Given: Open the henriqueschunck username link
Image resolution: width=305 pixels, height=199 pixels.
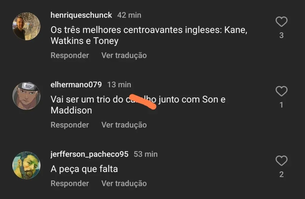Looking at the screenshot, I should click(81, 15).
